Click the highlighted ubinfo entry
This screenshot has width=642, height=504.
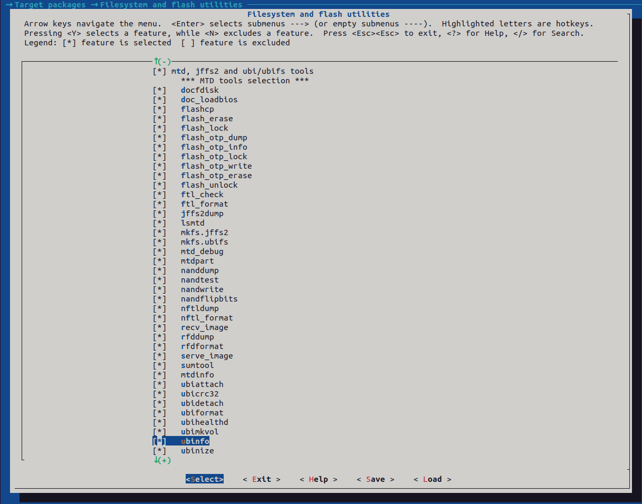click(181, 441)
